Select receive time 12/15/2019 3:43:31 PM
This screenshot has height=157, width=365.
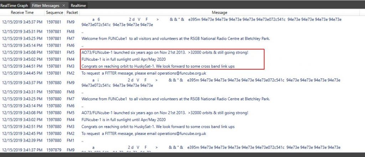tap(22, 92)
